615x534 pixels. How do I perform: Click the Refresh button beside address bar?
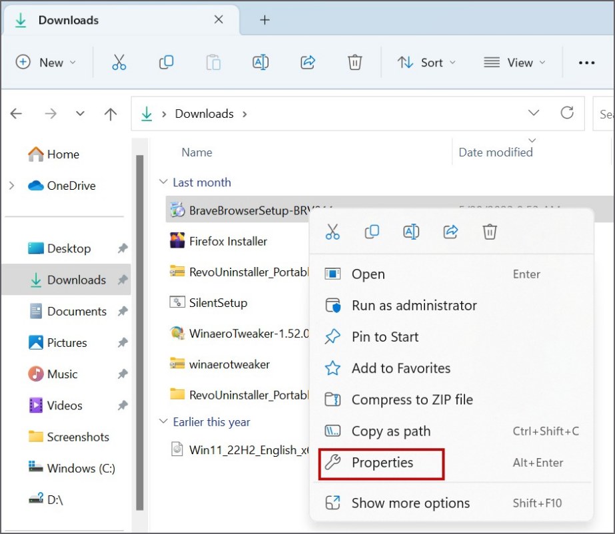(x=567, y=113)
